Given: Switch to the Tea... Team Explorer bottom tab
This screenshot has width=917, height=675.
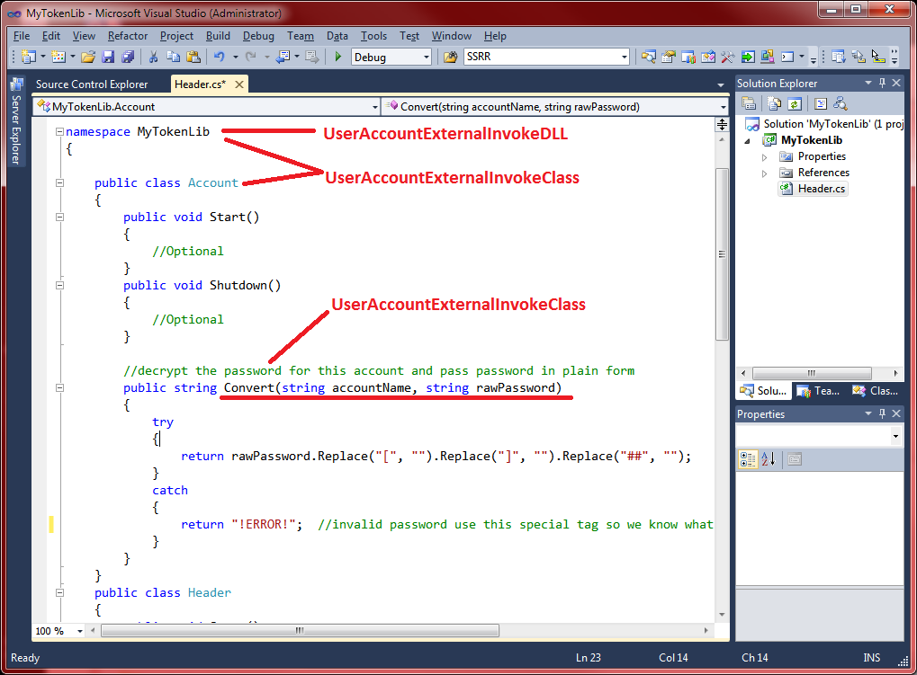Looking at the screenshot, I should 819,391.
